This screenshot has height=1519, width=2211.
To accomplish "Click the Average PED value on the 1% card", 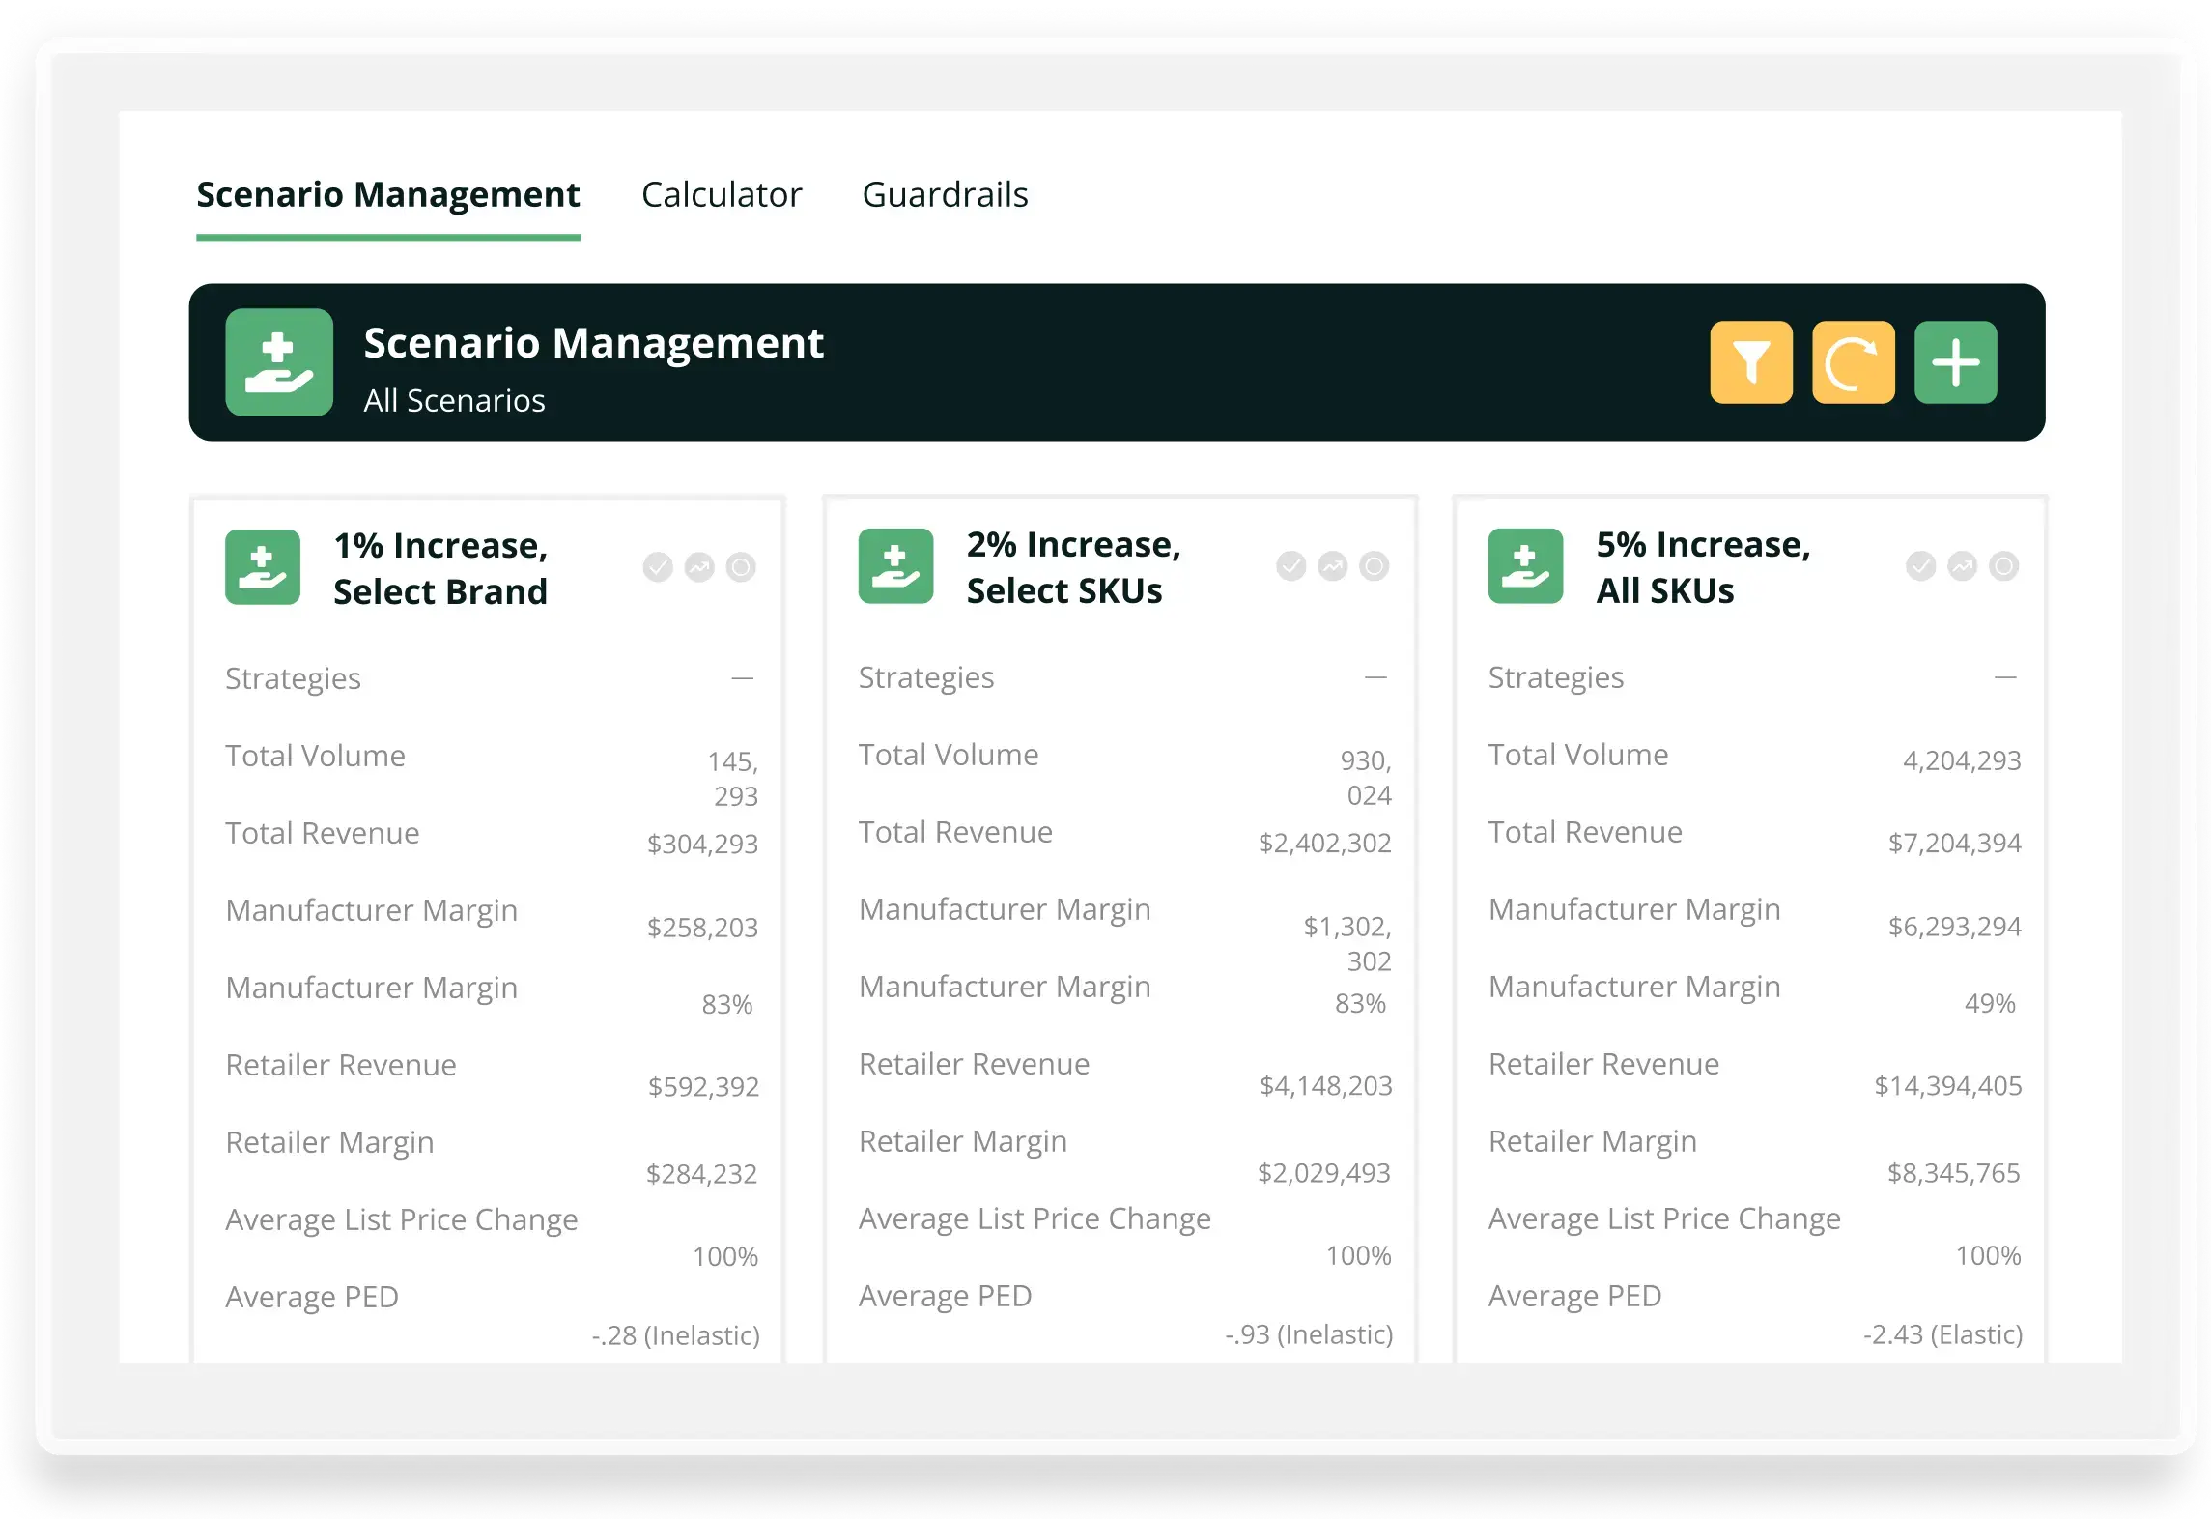I will click(674, 1335).
